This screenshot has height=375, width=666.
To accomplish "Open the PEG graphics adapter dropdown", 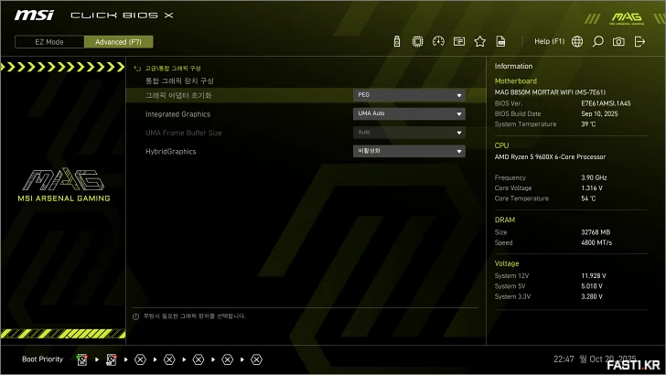I will pyautogui.click(x=409, y=95).
